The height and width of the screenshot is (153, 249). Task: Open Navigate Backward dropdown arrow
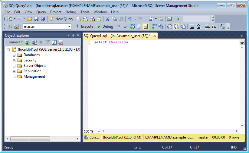[156, 19]
